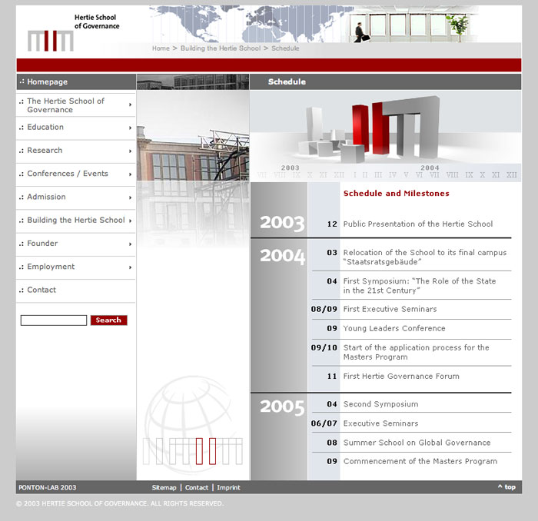
Task: Open Building the Hertie School section
Action: tap(76, 221)
